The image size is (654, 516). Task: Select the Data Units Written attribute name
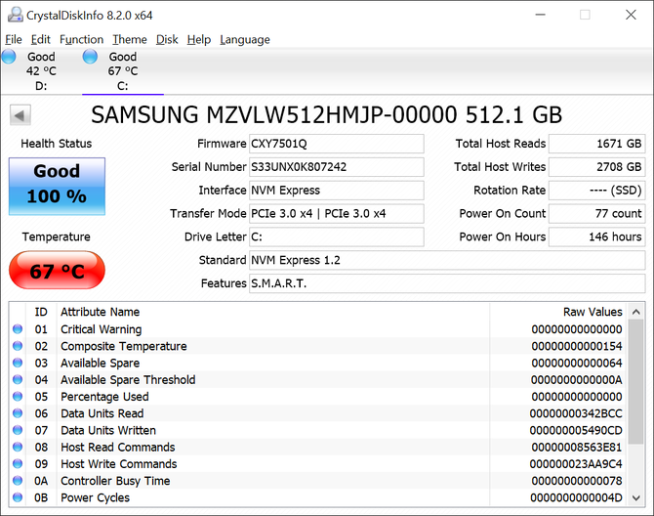(108, 430)
